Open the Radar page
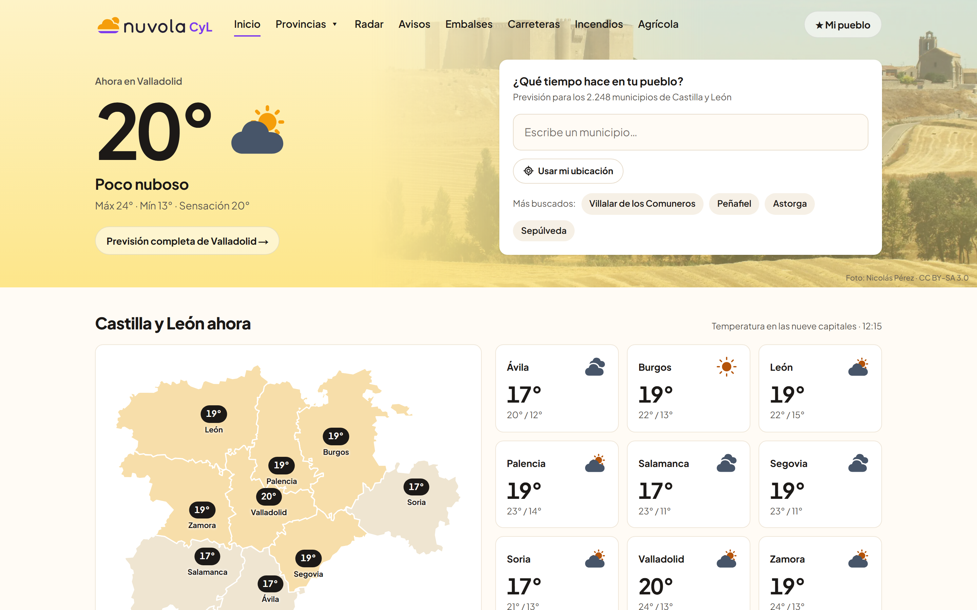 [369, 24]
